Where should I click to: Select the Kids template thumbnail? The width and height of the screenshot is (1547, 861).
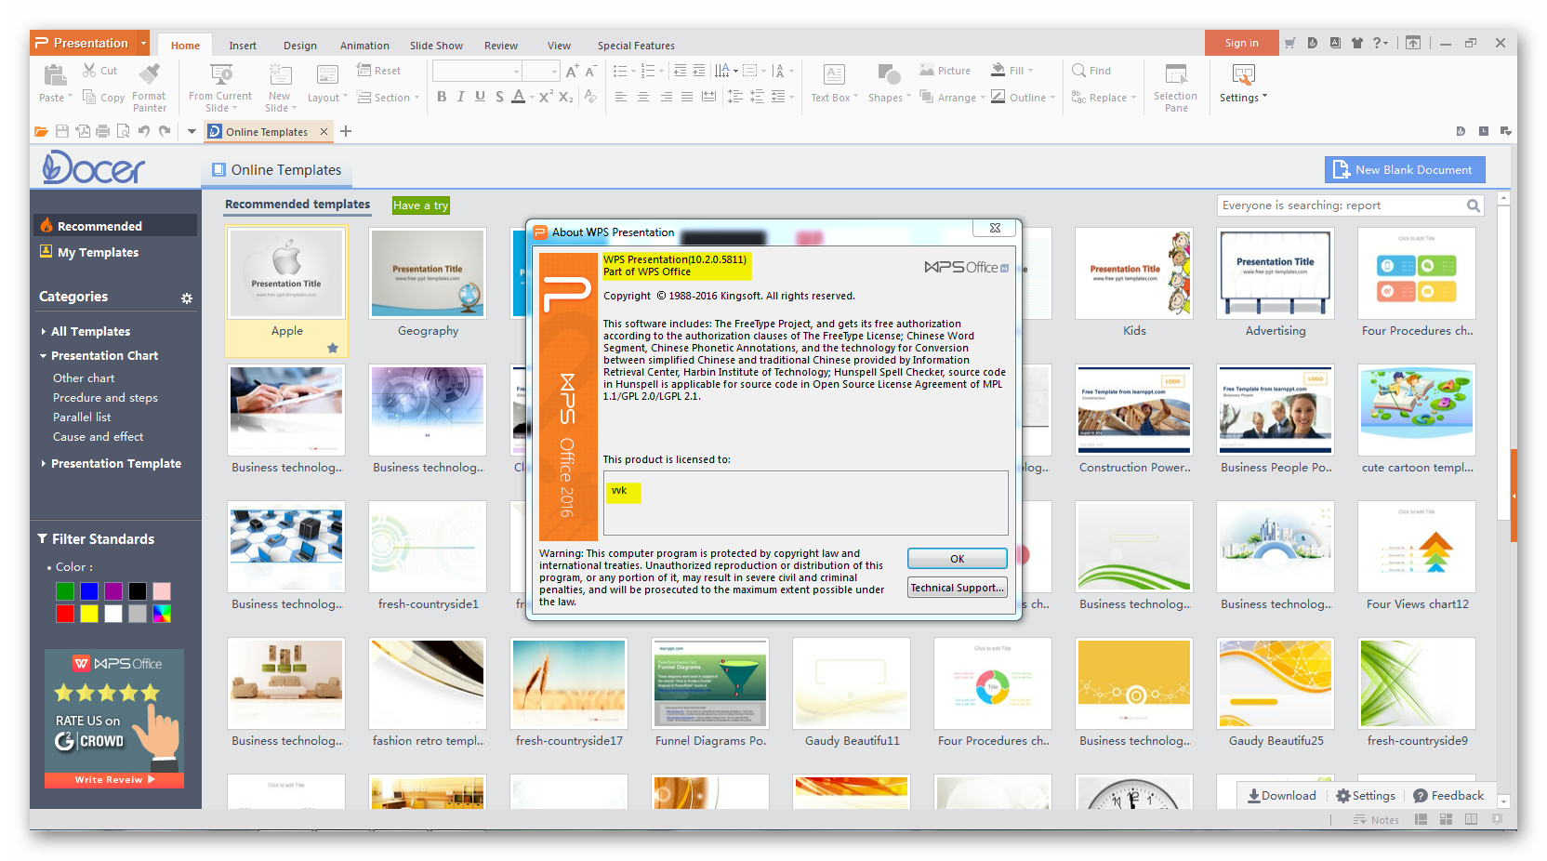[x=1134, y=272]
